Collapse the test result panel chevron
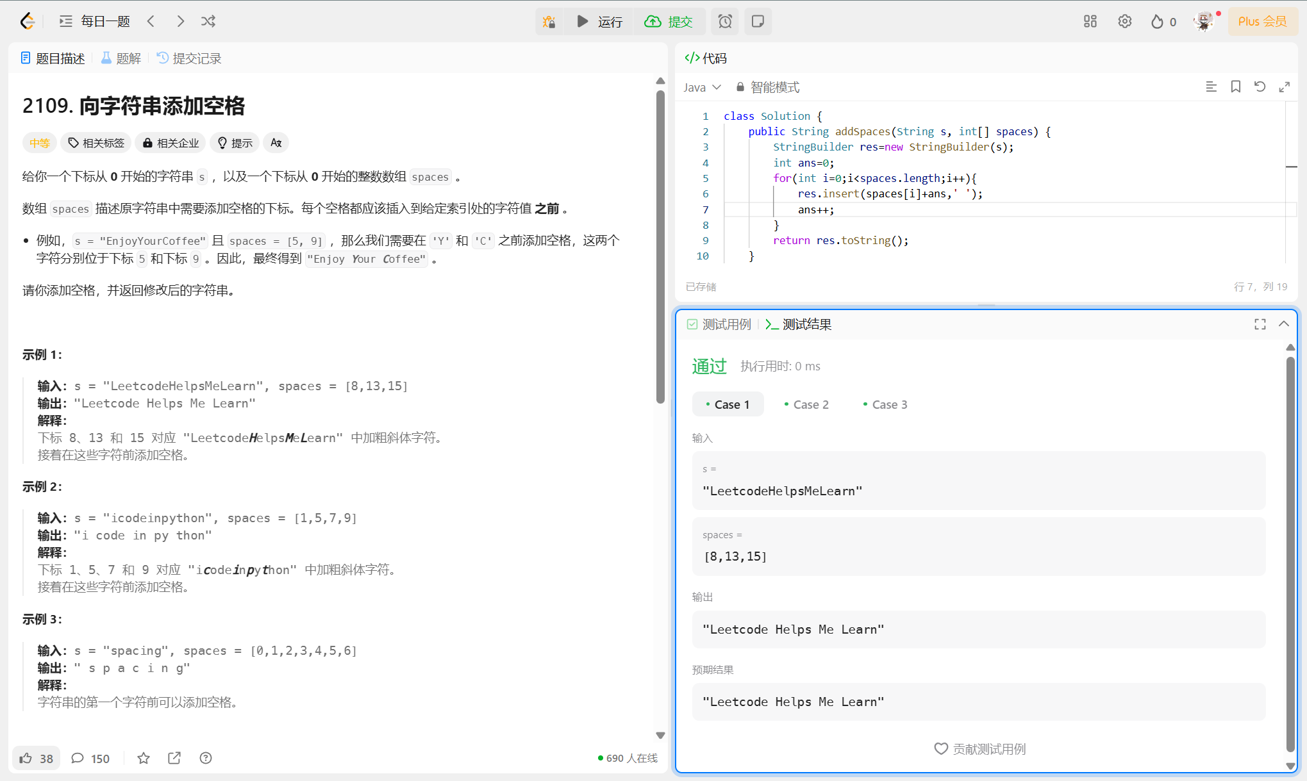 1283,324
